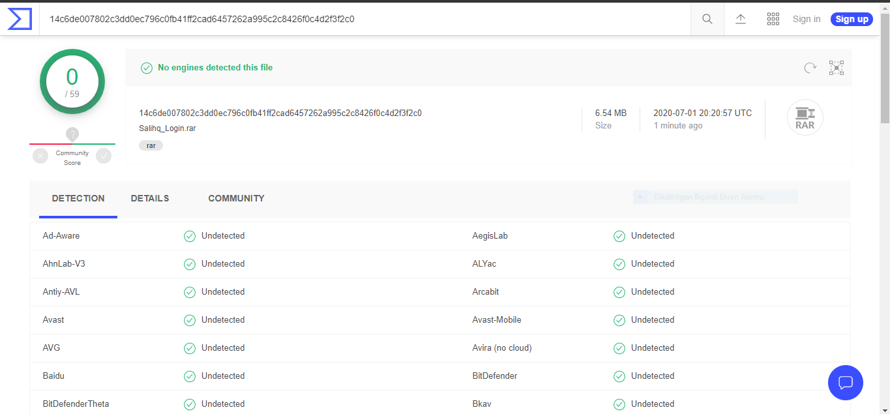
Task: Switch to the DETECTION tab
Action: click(x=78, y=198)
